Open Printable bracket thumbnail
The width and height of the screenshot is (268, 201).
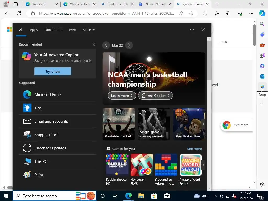tap(119, 124)
